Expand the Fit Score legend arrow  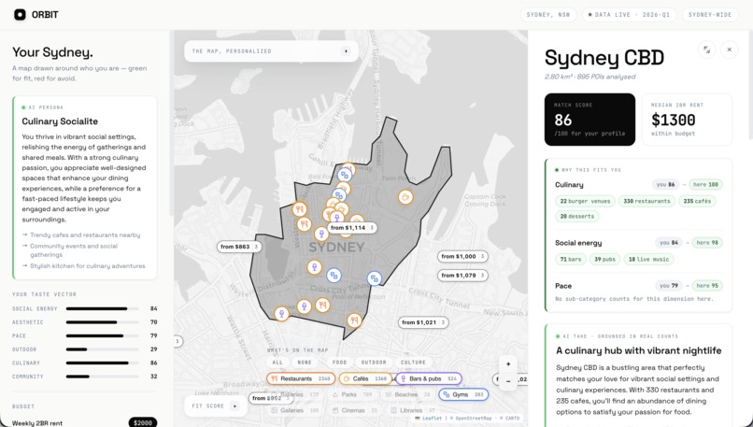click(x=234, y=406)
